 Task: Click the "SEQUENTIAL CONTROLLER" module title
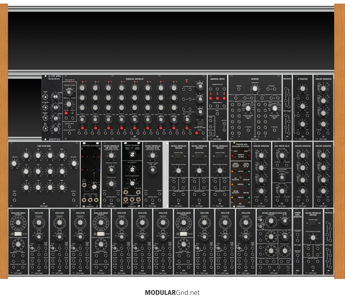tap(134, 79)
